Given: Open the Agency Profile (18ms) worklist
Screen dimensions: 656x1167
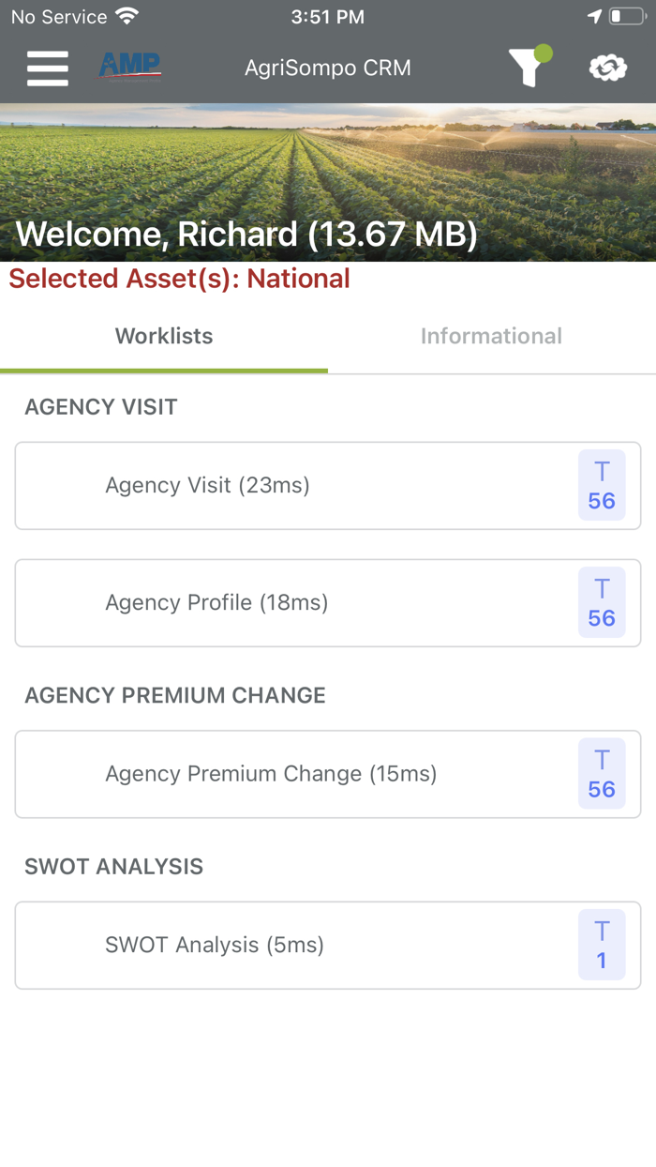Looking at the screenshot, I should 281,602.
